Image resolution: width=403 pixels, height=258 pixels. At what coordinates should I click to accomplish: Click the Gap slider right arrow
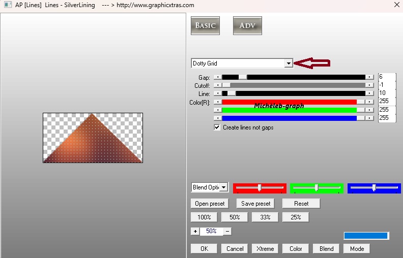point(369,77)
